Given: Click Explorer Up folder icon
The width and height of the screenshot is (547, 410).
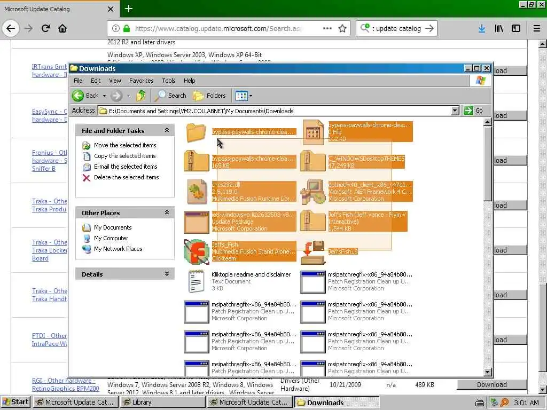Looking at the screenshot, I should 141,96.
